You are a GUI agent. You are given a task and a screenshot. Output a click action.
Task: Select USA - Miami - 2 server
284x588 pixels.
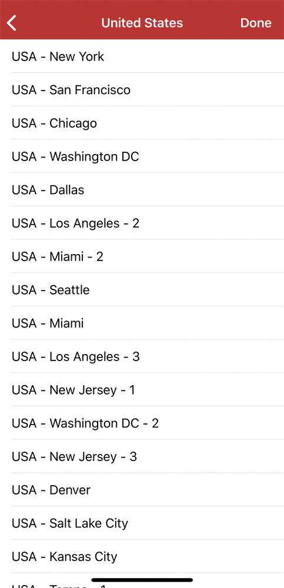(142, 256)
